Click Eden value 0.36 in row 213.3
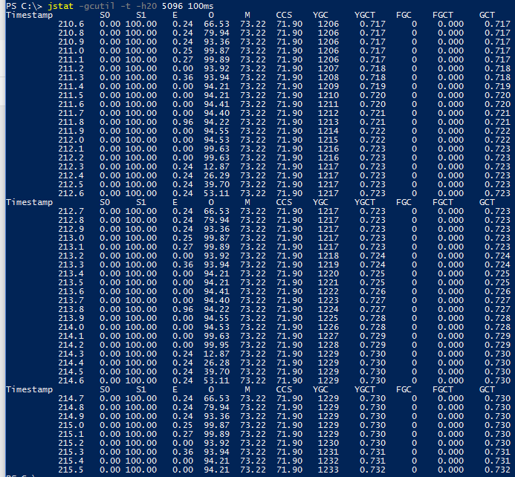This screenshot has width=515, height=477. pyautogui.click(x=183, y=265)
